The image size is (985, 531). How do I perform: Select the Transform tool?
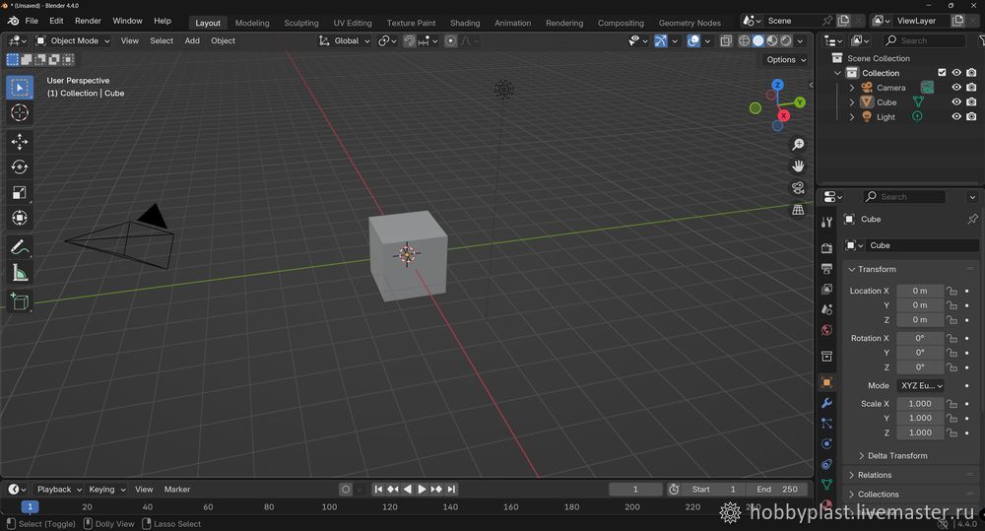(20, 218)
